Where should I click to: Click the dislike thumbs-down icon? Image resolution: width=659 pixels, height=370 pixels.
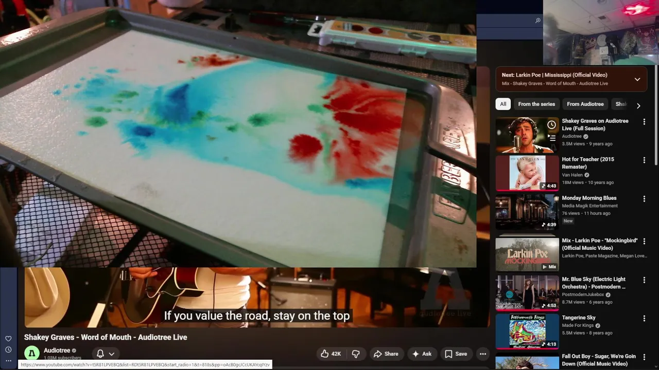(356, 354)
